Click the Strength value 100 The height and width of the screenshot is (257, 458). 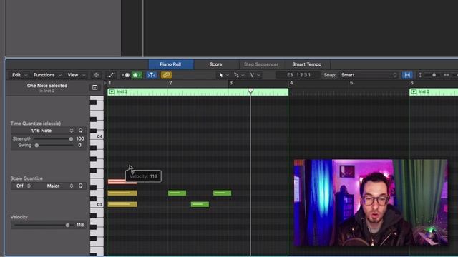(x=80, y=139)
